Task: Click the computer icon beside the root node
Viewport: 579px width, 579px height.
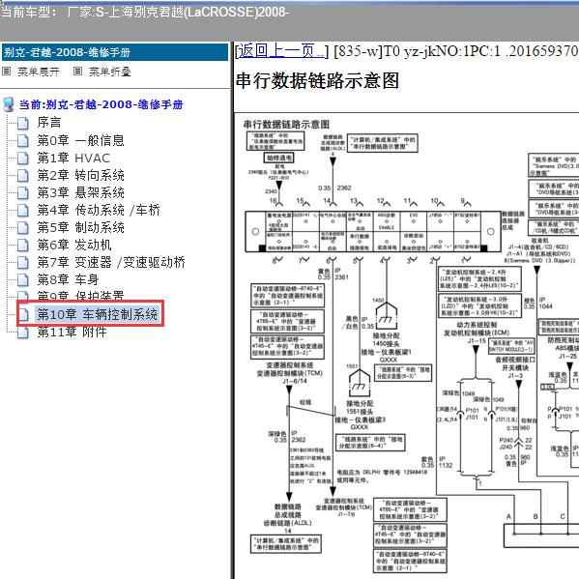Action: point(8,104)
